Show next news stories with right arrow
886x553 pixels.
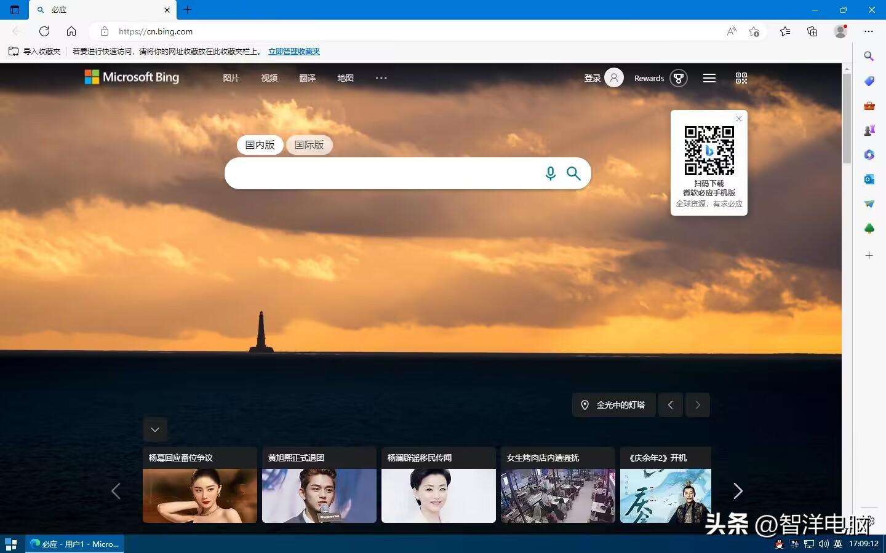pyautogui.click(x=738, y=490)
